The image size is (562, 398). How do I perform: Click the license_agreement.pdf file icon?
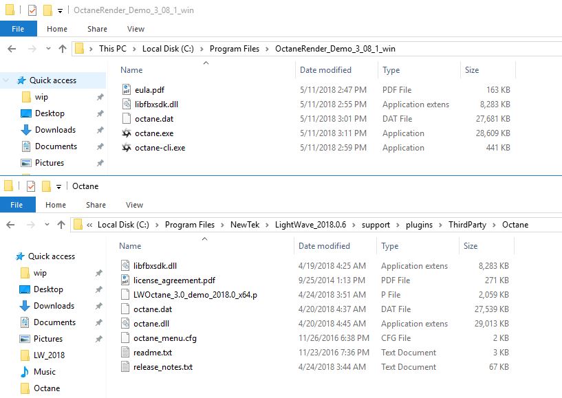[x=125, y=280]
